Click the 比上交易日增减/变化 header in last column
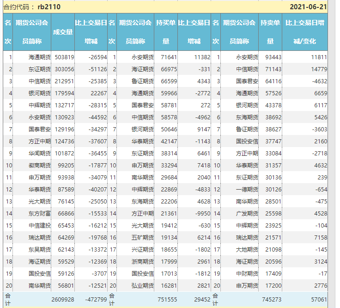The image size is (340, 308). click(305, 32)
